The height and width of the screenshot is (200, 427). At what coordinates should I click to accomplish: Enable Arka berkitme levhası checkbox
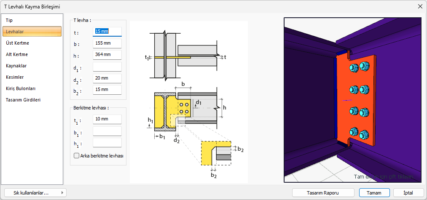(77, 156)
